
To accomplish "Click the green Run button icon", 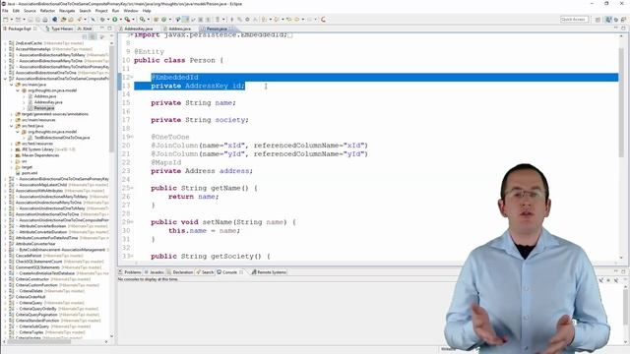I will [115, 20].
